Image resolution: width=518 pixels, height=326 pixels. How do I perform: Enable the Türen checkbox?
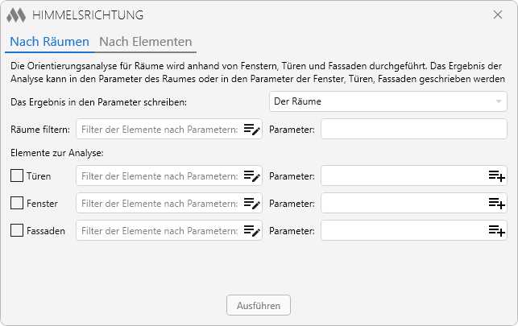(x=17, y=175)
